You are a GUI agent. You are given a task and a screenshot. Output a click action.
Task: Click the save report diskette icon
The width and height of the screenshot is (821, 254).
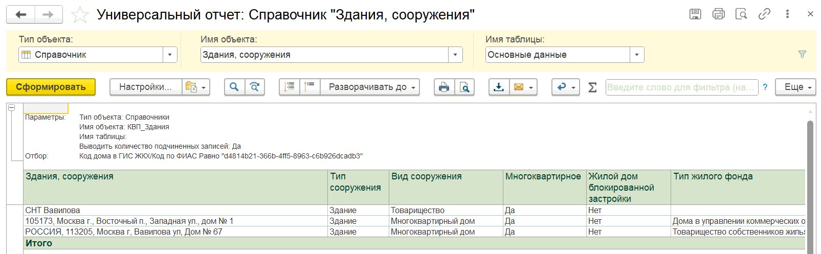pos(695,14)
